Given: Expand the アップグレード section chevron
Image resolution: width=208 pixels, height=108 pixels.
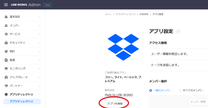Looking at the screenshot, I should (x=40, y=77).
